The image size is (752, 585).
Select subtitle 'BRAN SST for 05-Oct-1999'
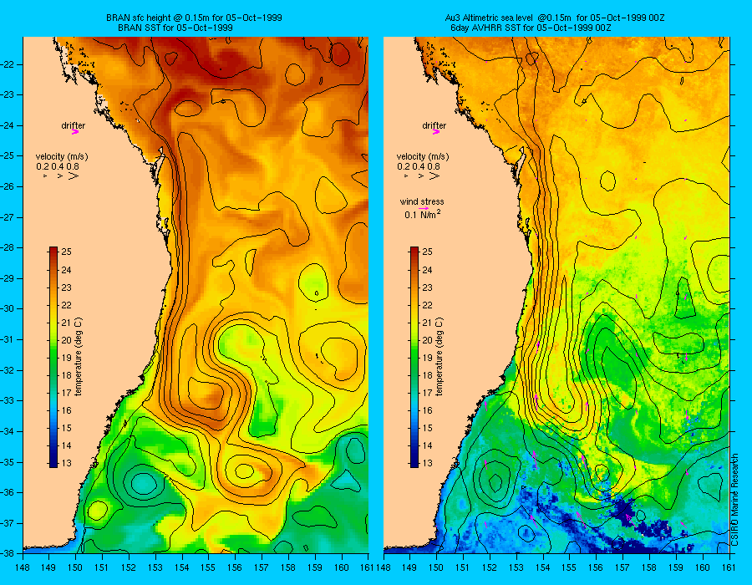point(175,28)
